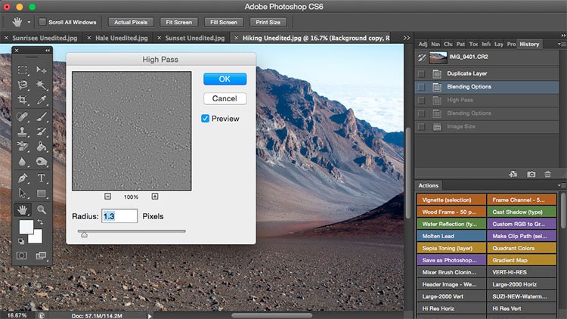Click OK in High Pass dialog
Screen dimensions: 567x319
225,79
